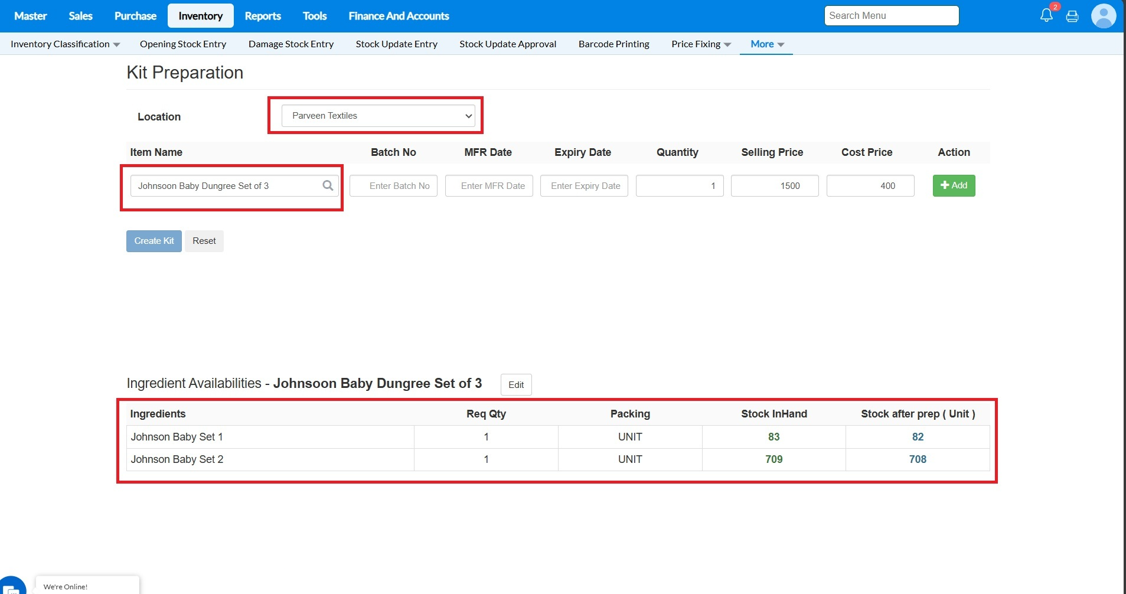Switch to the Reports menu
The image size is (1126, 594).
pos(263,16)
